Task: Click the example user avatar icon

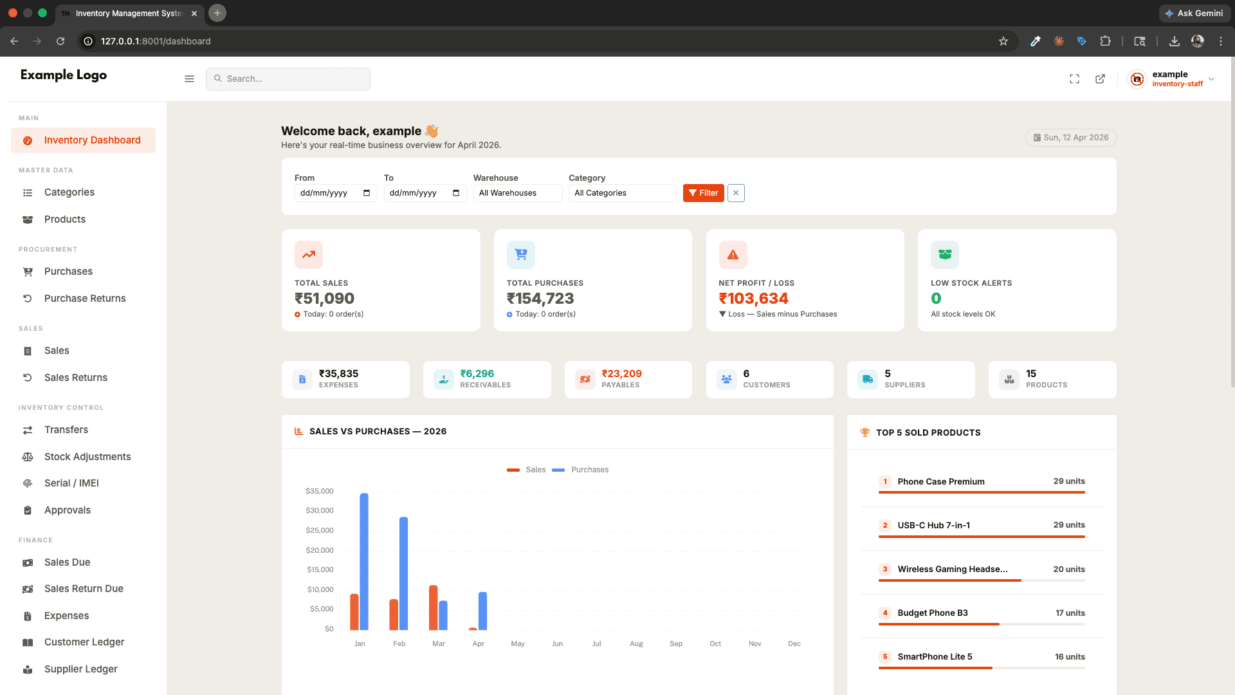Action: 1137,79
